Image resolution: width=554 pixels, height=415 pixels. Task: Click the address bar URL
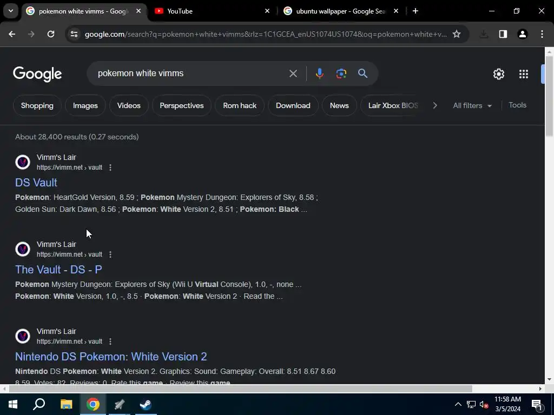(x=266, y=34)
